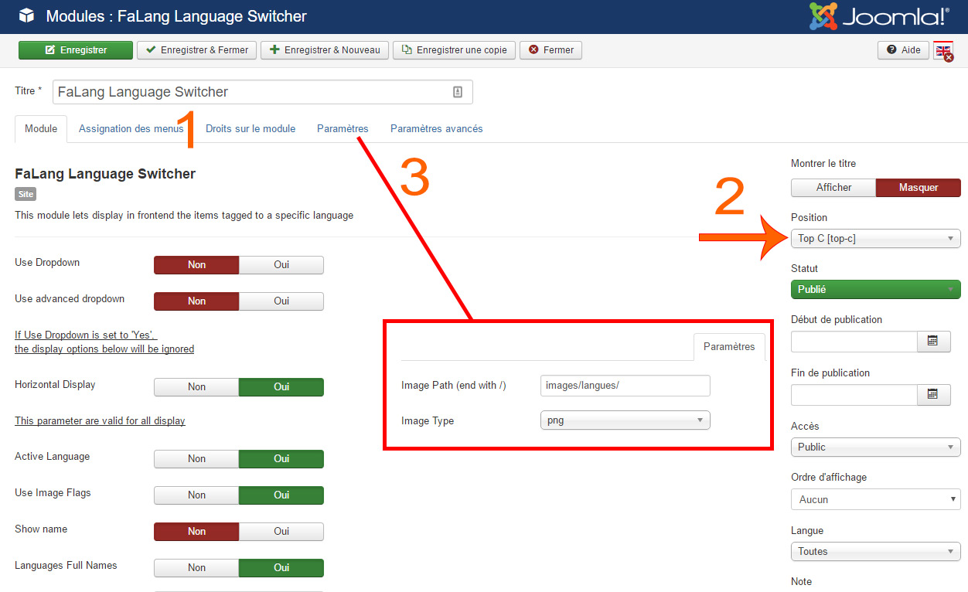Click the Paramètres tab inside the red-framed panel
This screenshot has width=968, height=592.
coord(729,347)
